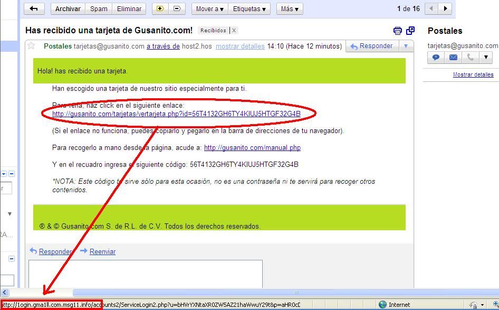Remove the Recibidos label with the X
499x310 pixels.
tap(234, 31)
